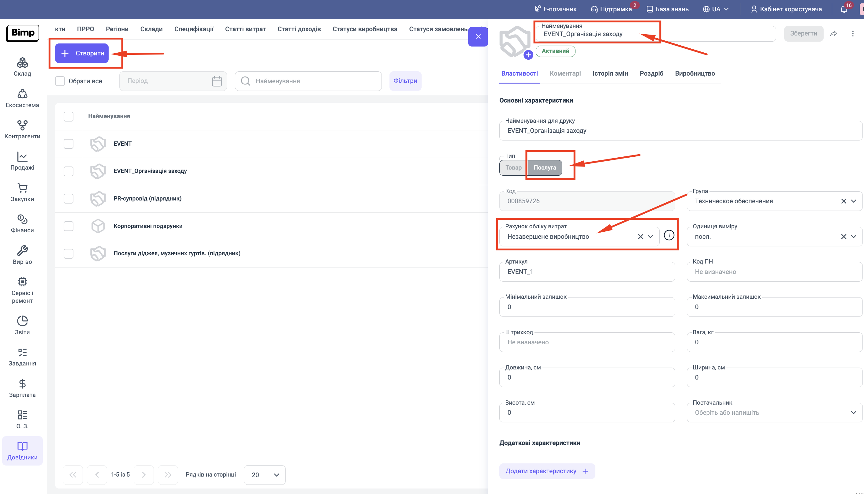The image size is (864, 494).
Task: Switch to the Історія змін tab
Action: [610, 74]
